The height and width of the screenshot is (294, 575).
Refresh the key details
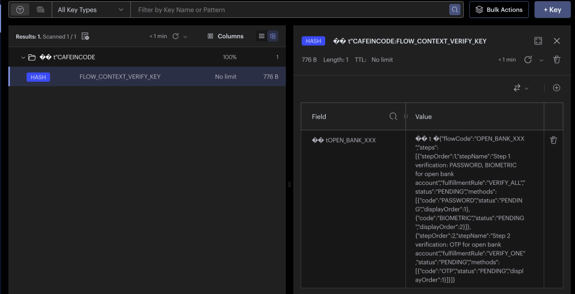528,59
